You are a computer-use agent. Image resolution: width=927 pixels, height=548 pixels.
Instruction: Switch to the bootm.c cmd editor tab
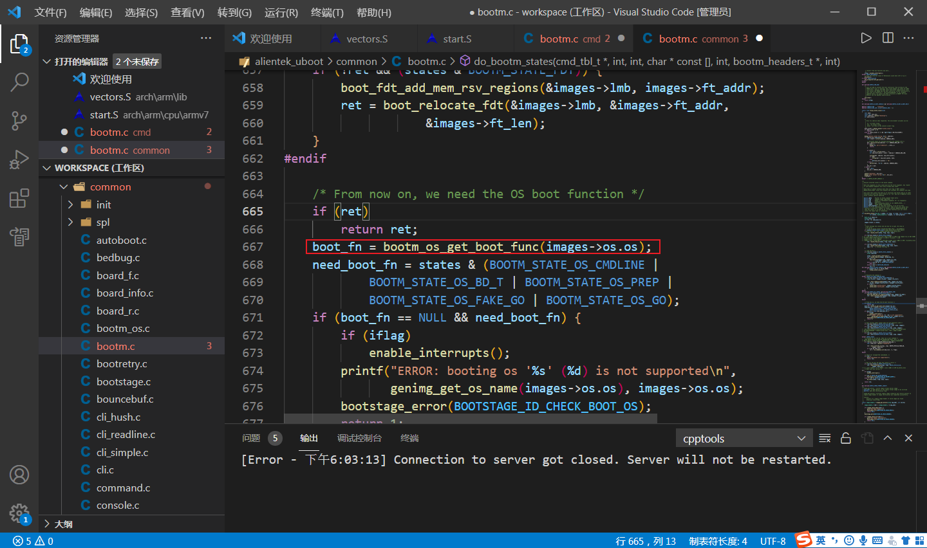click(x=574, y=39)
